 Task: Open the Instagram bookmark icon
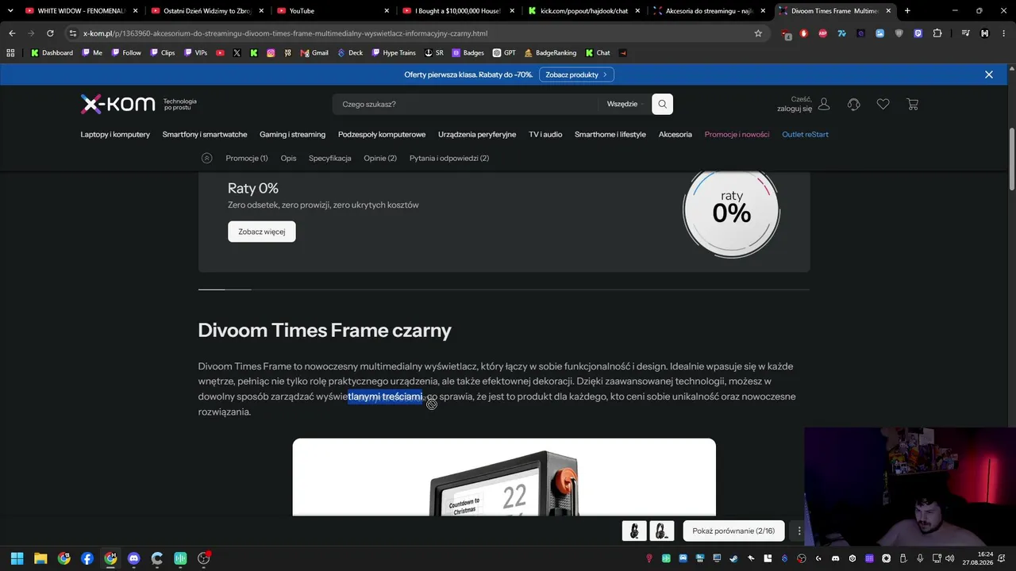pyautogui.click(x=271, y=53)
